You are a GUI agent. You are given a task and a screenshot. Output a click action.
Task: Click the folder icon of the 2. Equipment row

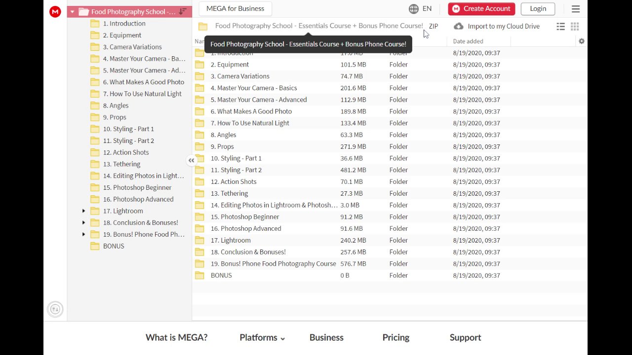[x=199, y=65]
